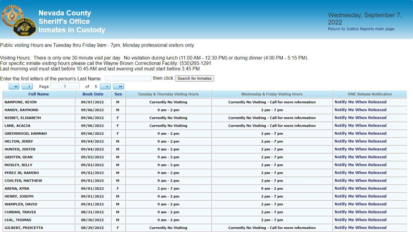Click Arena, Kyra's 9 am - 2 pm Wednesday hours
Viewport: 413px width, 232px height.
272,188
